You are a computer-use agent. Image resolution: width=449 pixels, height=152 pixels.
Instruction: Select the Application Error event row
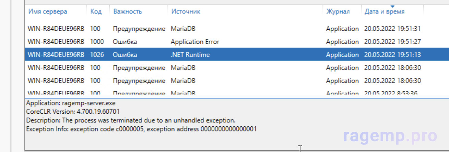(195, 42)
